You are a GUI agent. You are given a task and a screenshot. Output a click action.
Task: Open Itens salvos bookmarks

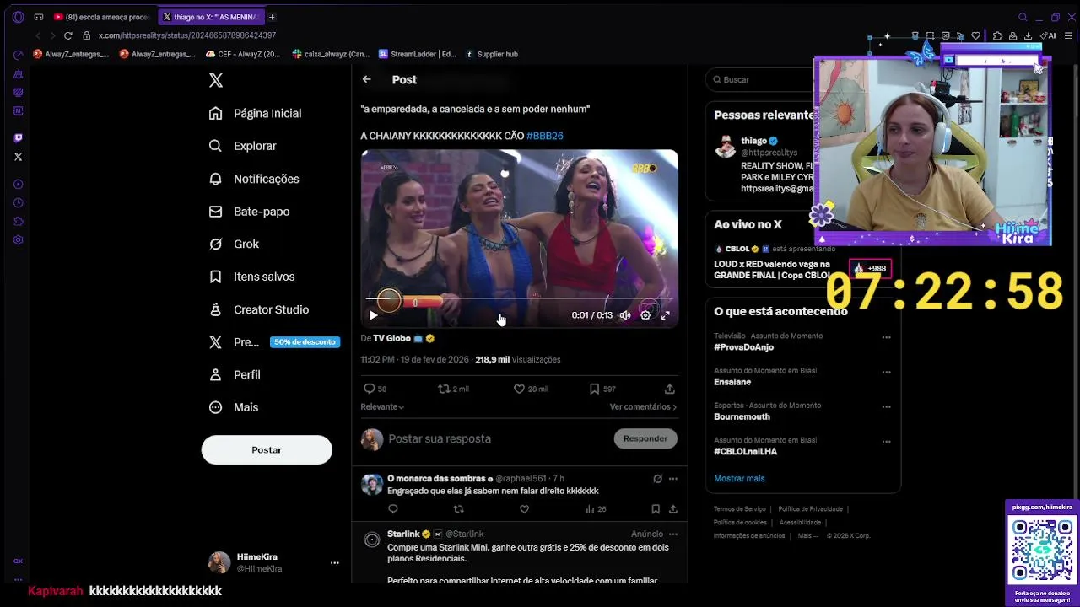251,277
